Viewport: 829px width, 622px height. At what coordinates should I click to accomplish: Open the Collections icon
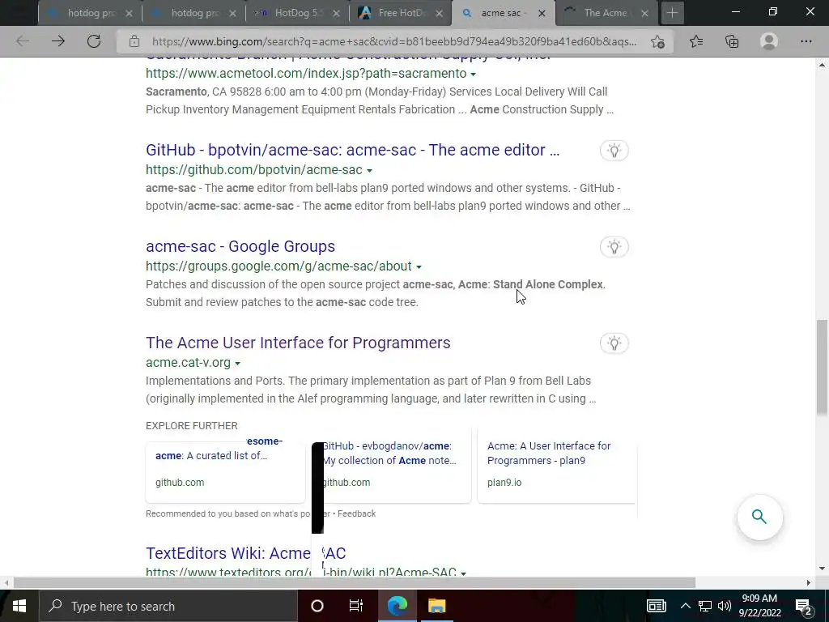pyautogui.click(x=732, y=41)
